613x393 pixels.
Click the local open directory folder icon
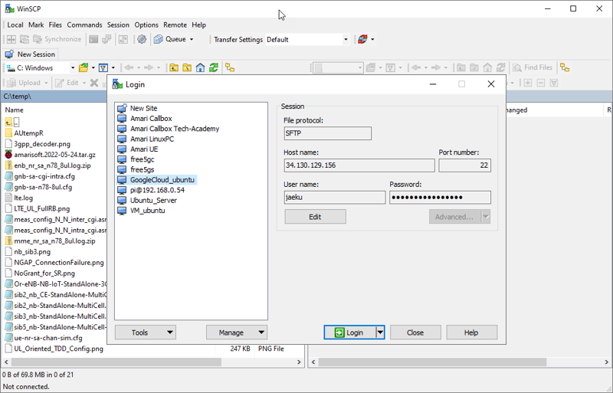(x=84, y=67)
